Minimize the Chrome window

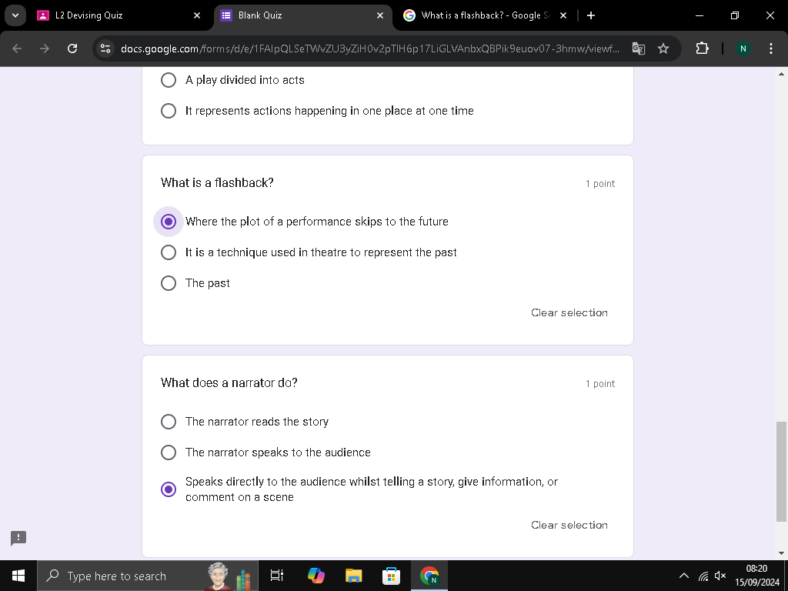pyautogui.click(x=699, y=15)
